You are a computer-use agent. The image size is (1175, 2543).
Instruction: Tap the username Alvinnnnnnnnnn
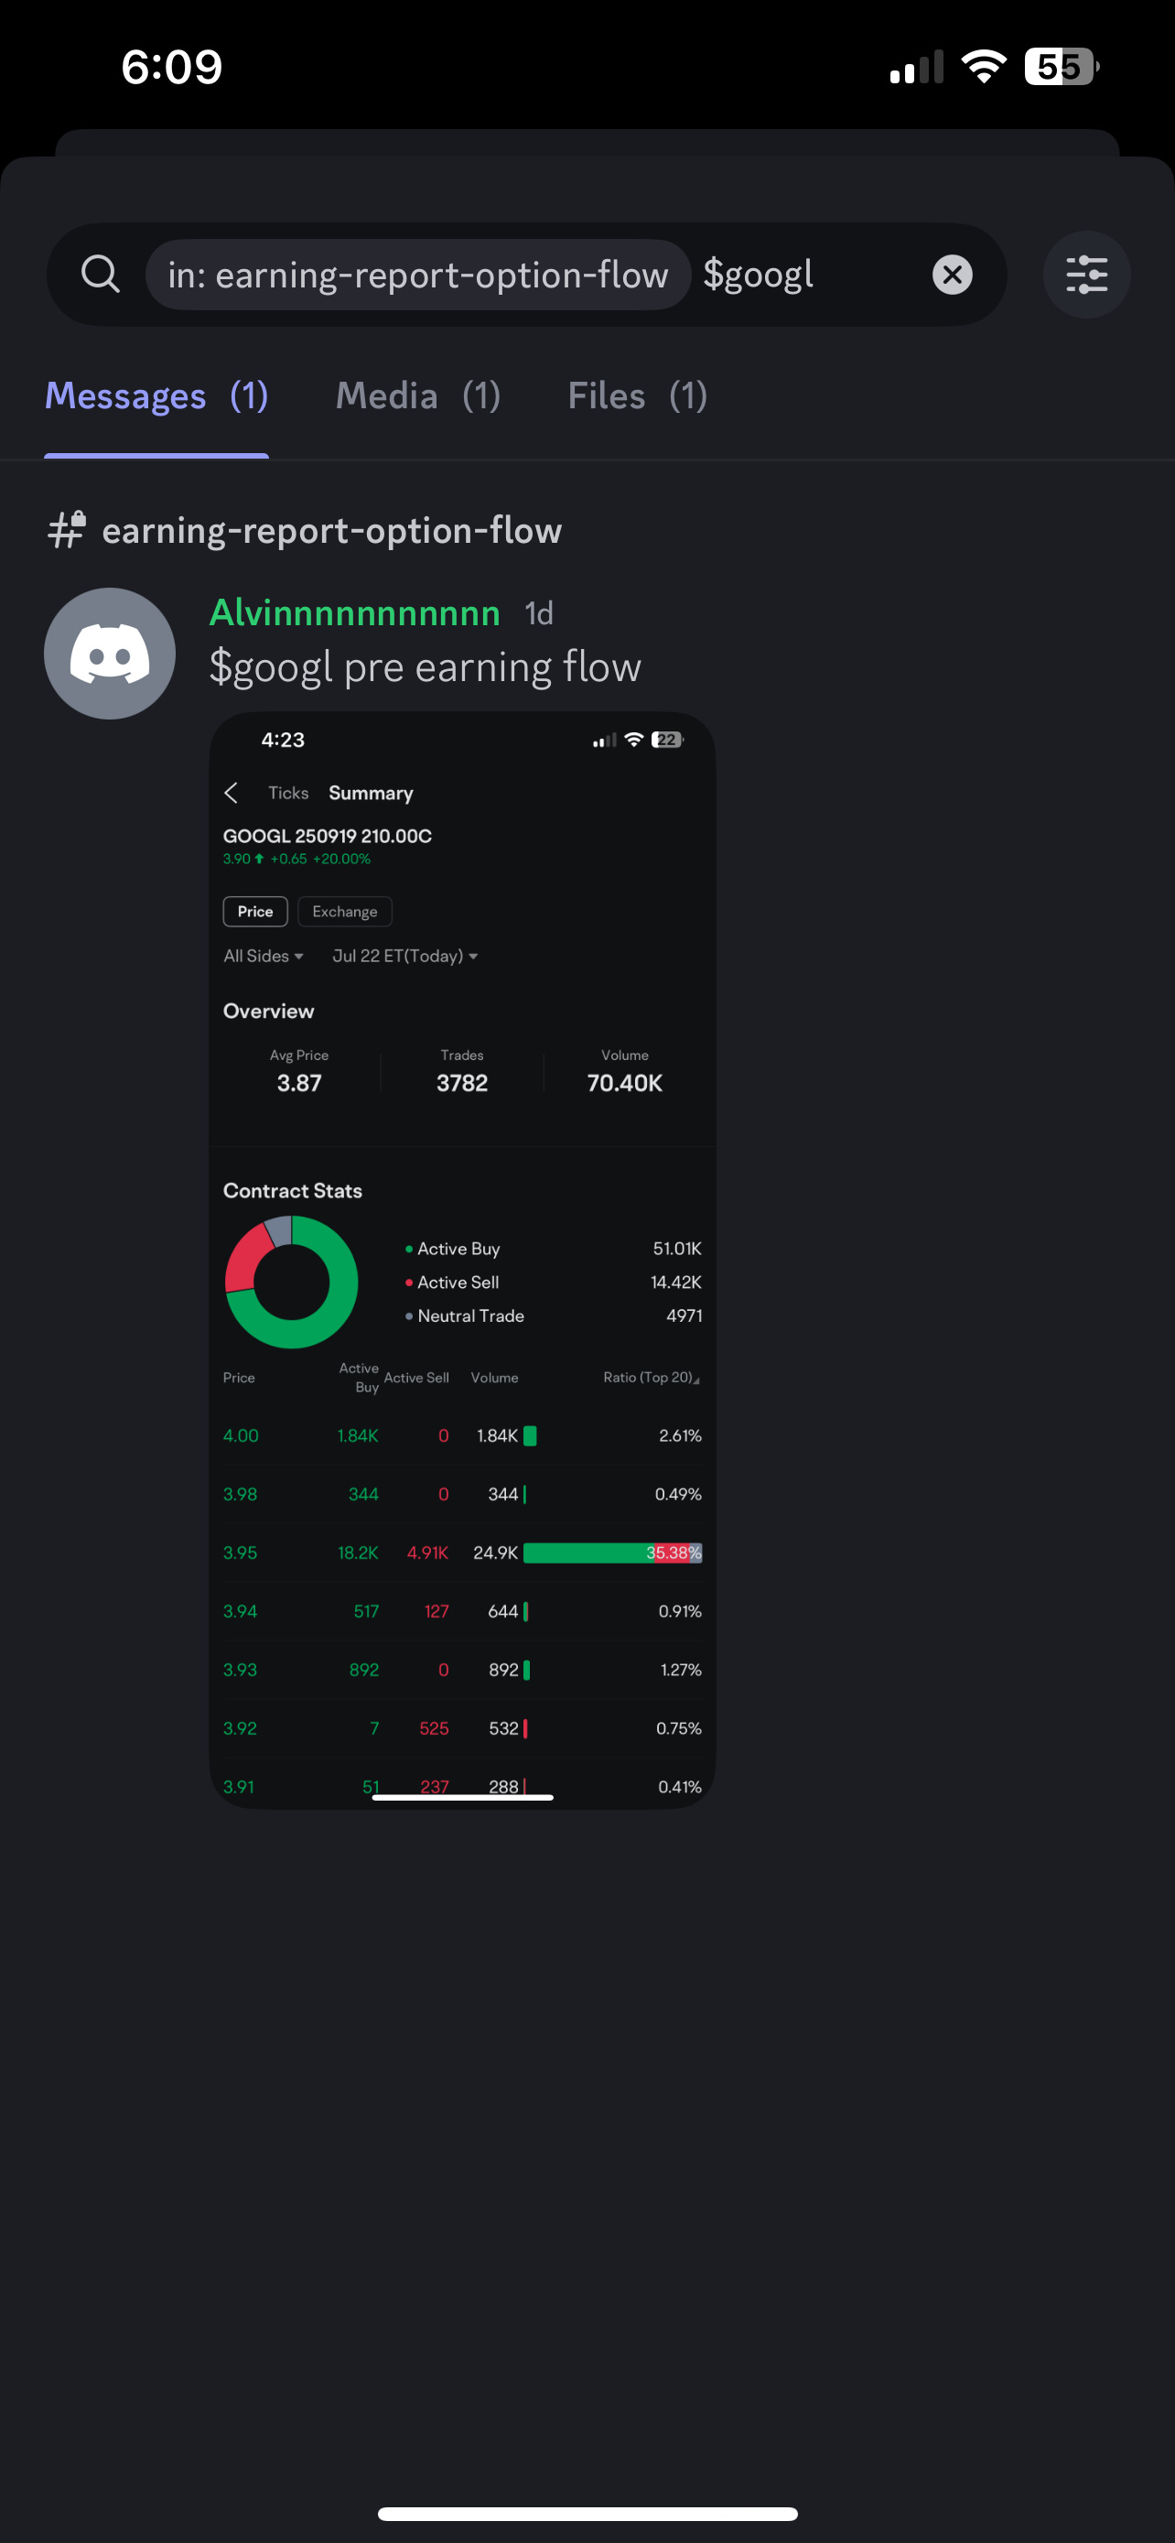tap(355, 612)
